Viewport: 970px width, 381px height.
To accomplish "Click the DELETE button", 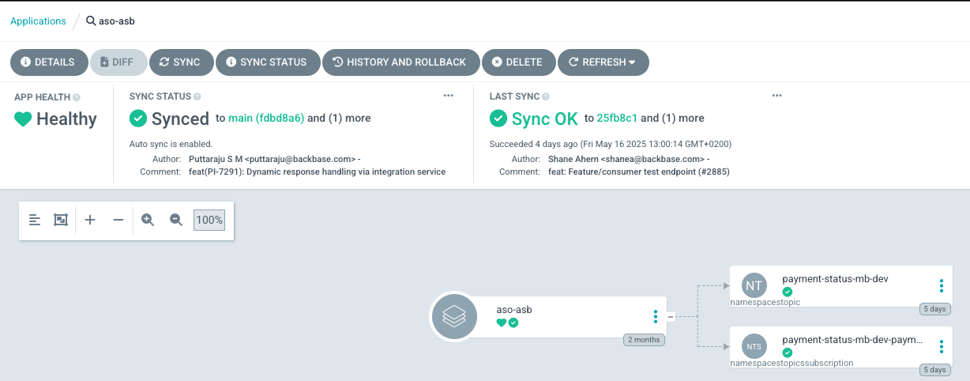I will tap(517, 62).
